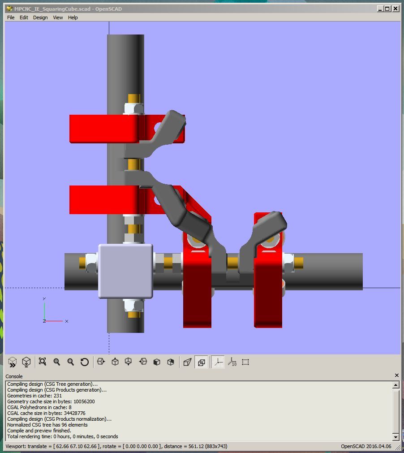Click 'CGAL Polyhedrons in cache: 8' line
This screenshot has width=404, height=453.
coord(39,407)
